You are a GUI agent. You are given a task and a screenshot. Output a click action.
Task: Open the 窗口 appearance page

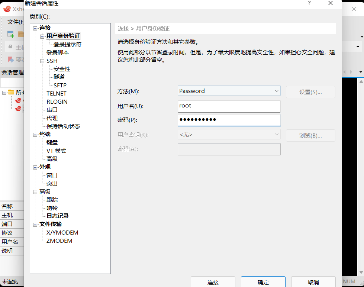pyautogui.click(x=52, y=175)
